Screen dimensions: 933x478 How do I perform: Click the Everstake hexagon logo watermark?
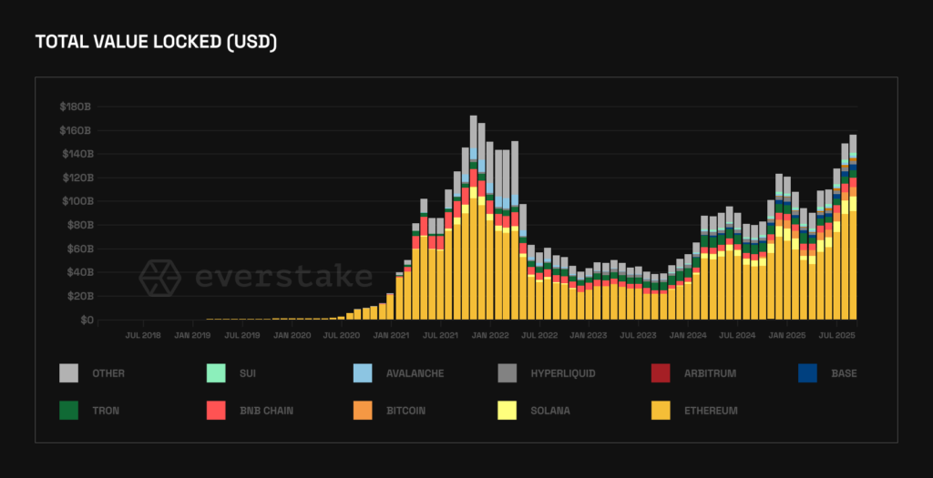[x=160, y=278]
